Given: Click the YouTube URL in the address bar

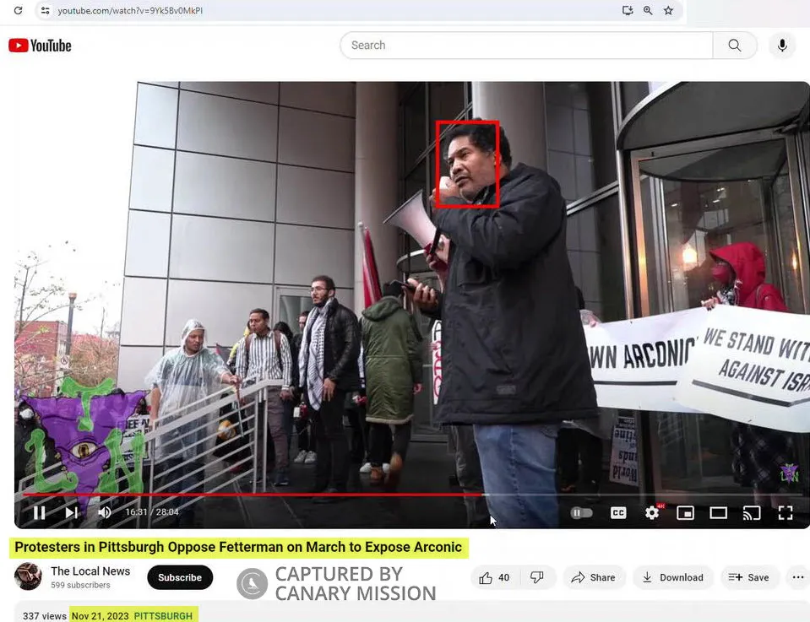Looking at the screenshot, I should pos(130,11).
